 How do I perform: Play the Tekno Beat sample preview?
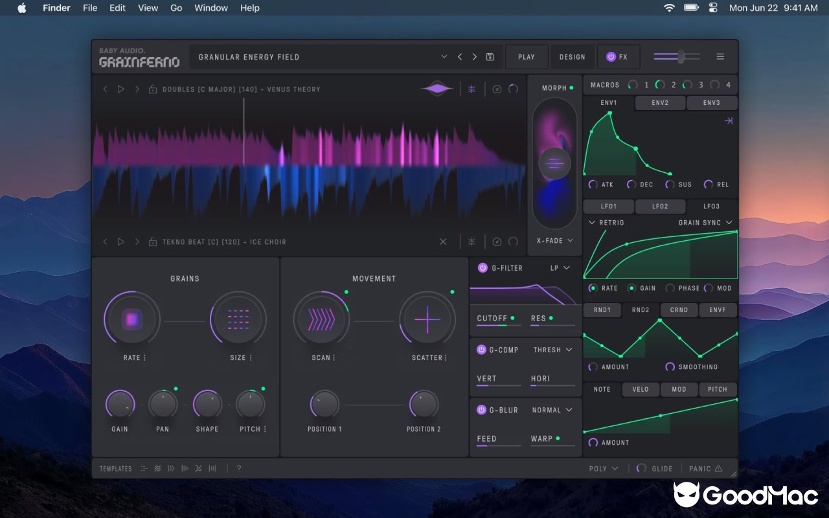tap(120, 242)
